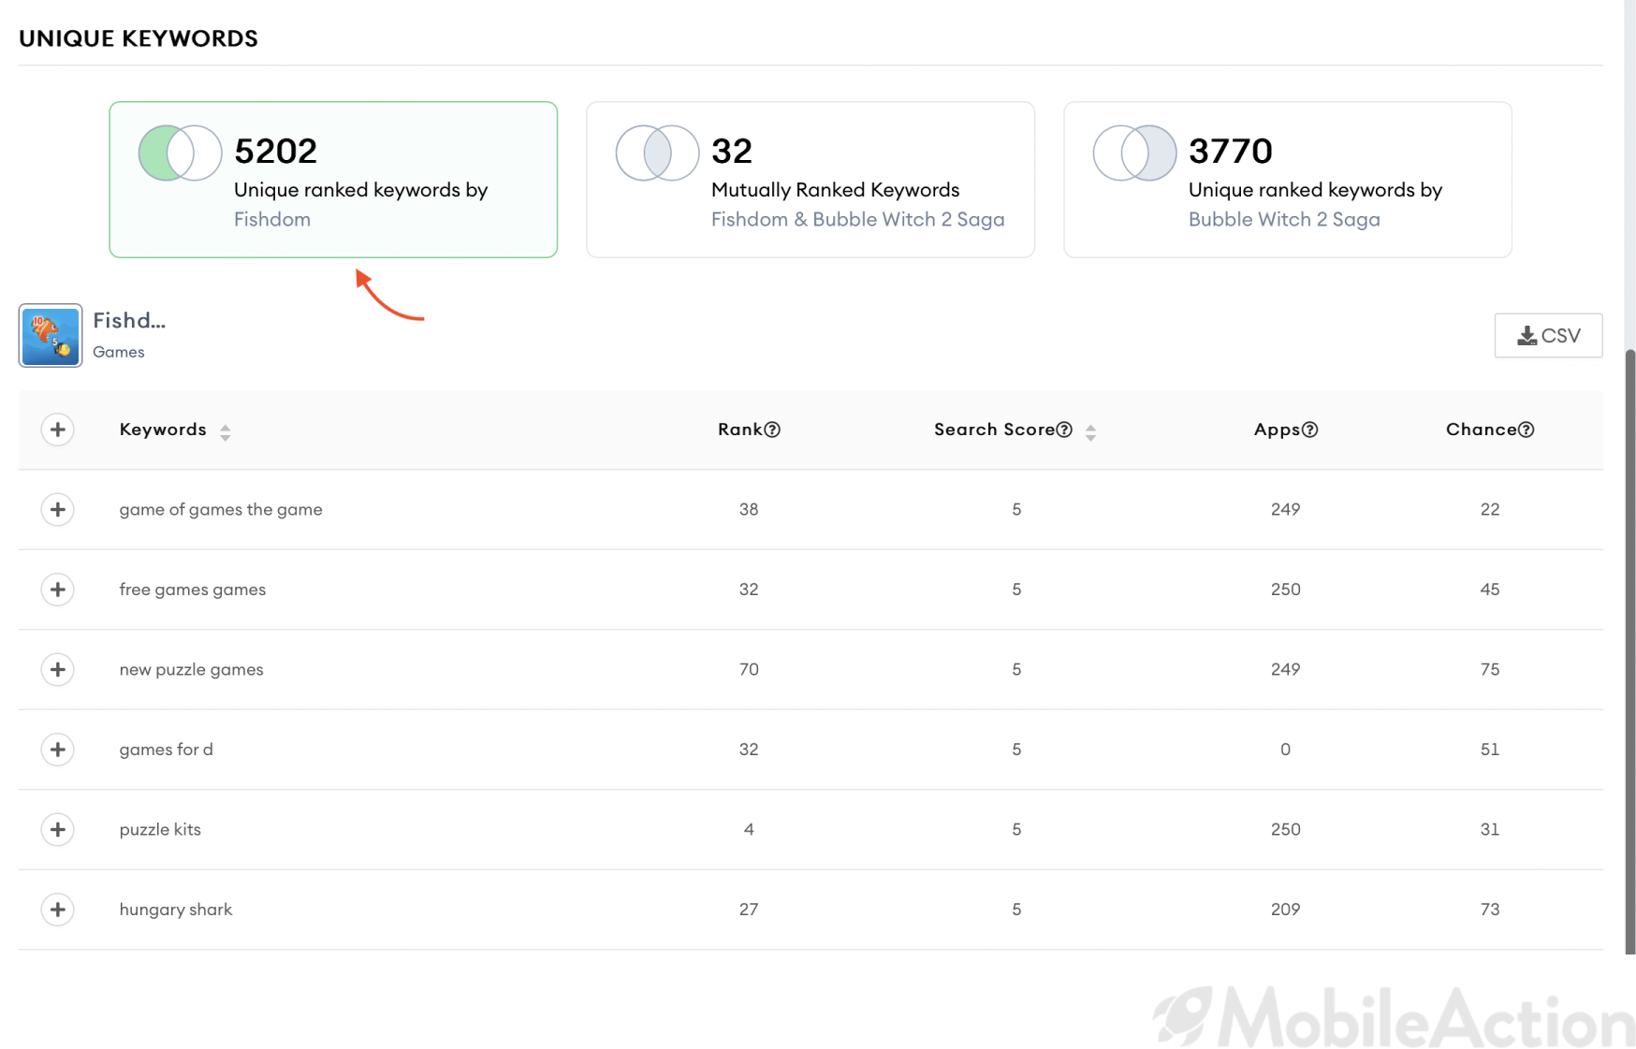Click the 'hungary shark' keyword
The image size is (1636, 1049).
[176, 910]
